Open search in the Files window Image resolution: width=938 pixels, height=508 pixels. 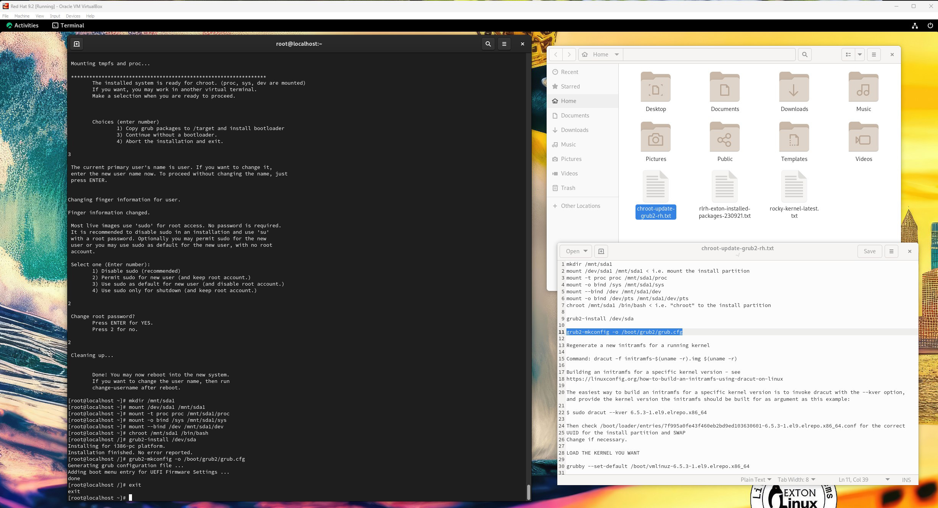805,55
